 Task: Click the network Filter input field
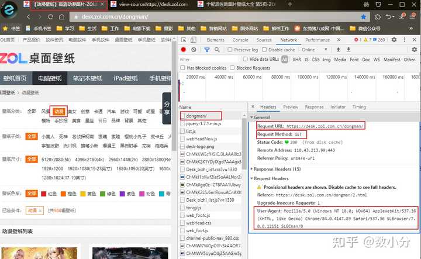pyautogui.click(x=208, y=59)
